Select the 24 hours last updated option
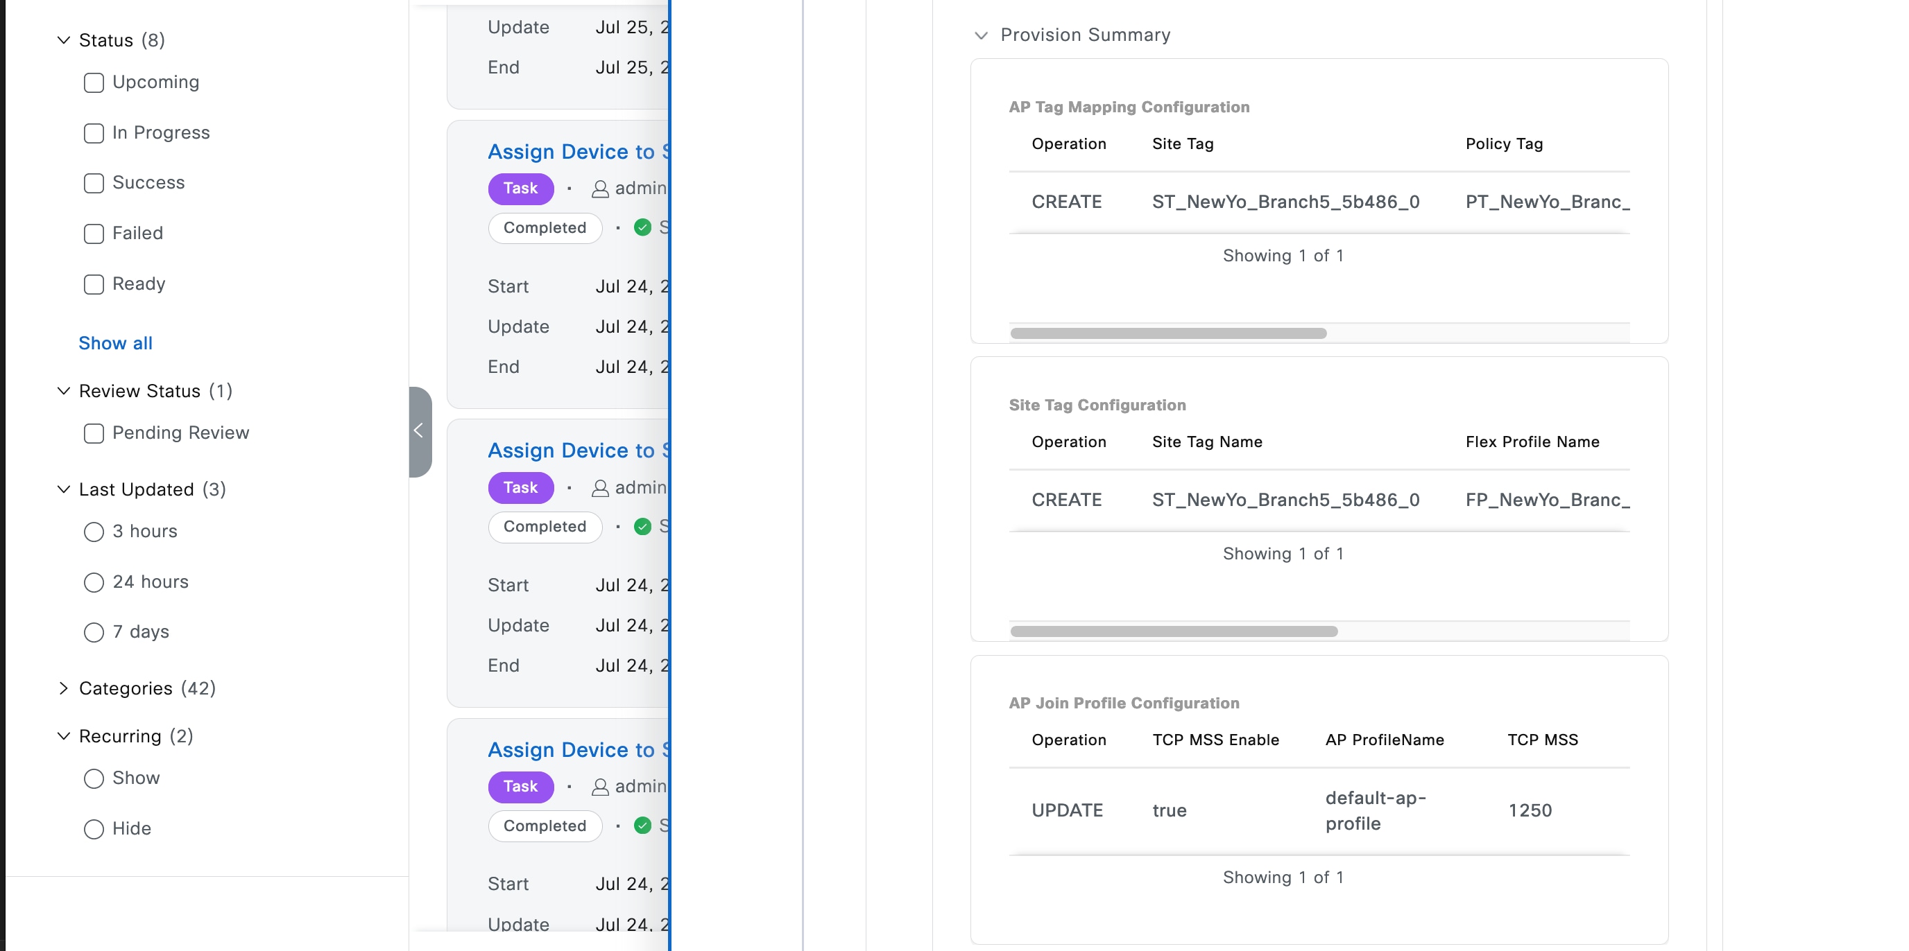 point(94,583)
